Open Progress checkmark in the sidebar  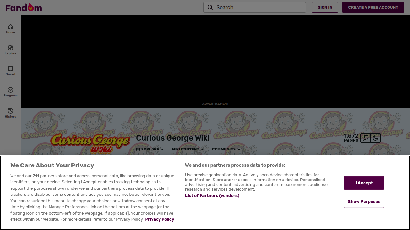tap(11, 92)
